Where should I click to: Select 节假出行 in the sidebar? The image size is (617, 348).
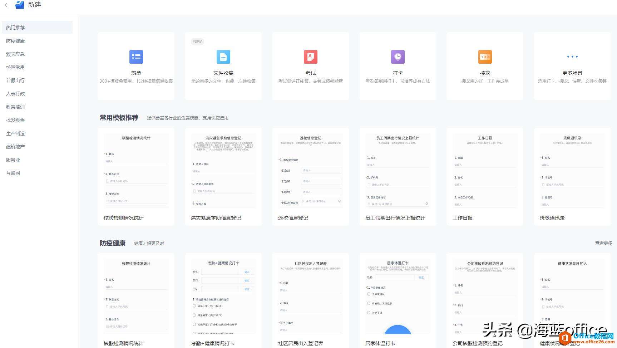(15, 80)
